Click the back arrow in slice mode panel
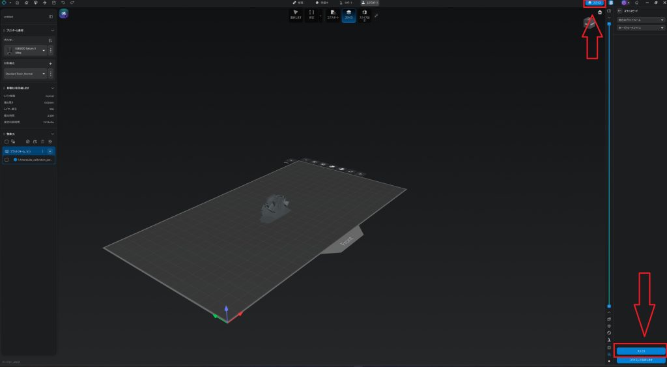The width and height of the screenshot is (667, 367). [618, 11]
